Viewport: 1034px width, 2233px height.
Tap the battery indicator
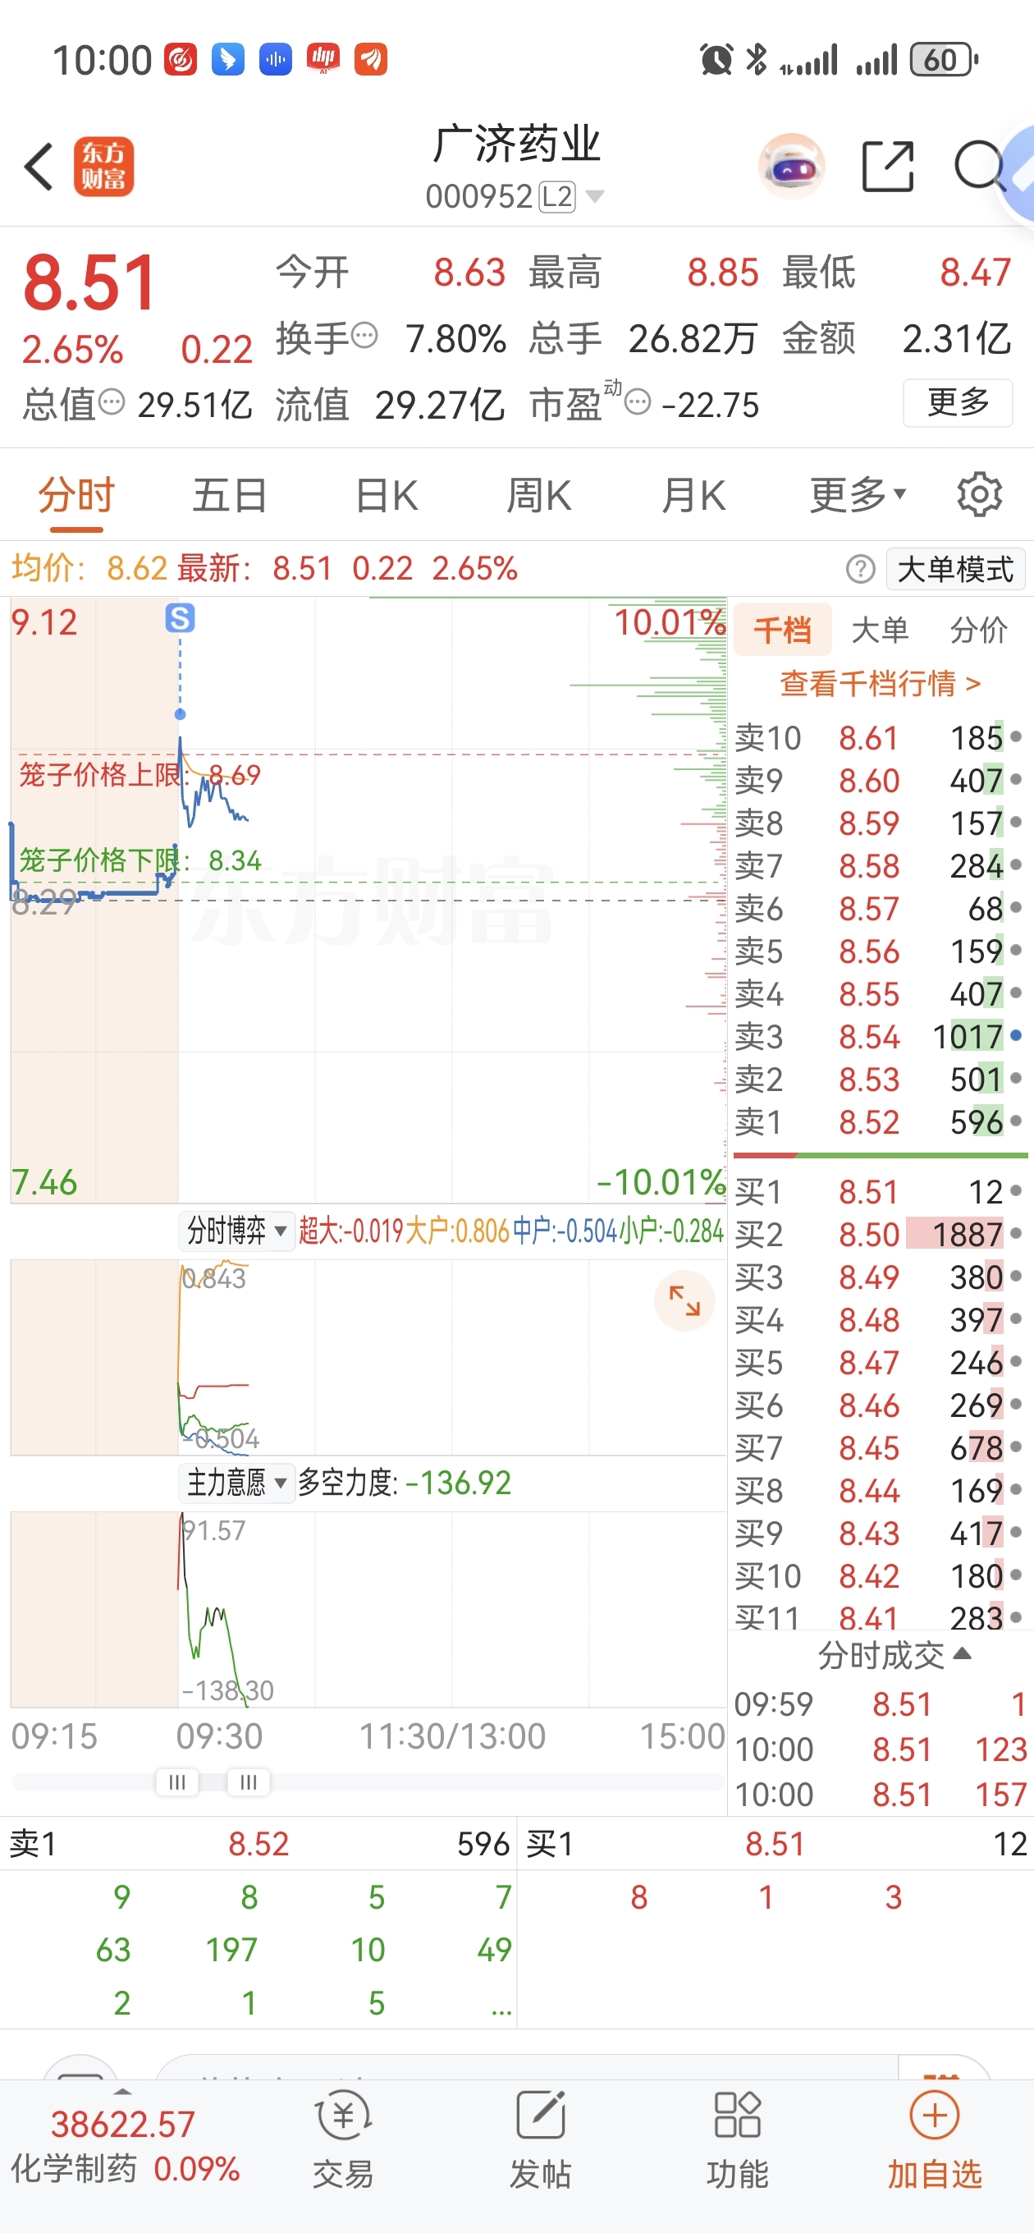coord(944,60)
